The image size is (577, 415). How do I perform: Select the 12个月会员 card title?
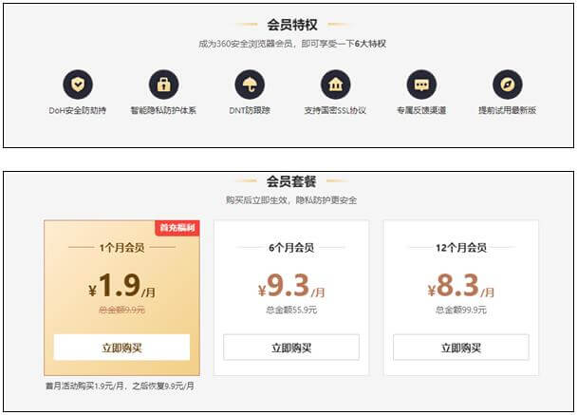461,248
